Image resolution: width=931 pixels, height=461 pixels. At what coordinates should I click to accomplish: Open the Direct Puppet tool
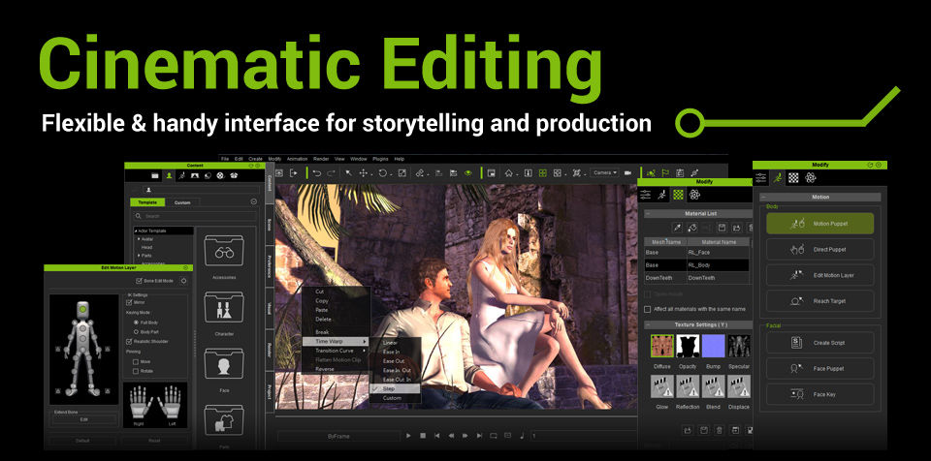(x=819, y=250)
